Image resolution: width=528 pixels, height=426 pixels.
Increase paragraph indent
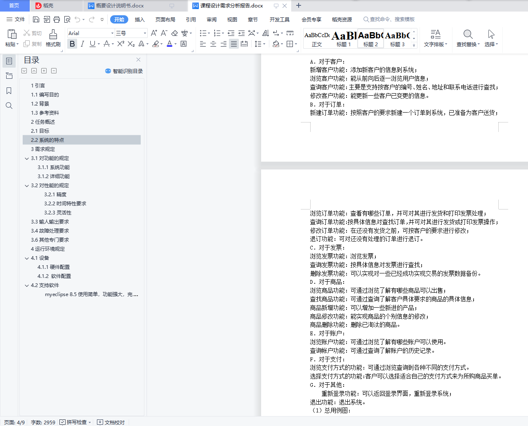241,33
